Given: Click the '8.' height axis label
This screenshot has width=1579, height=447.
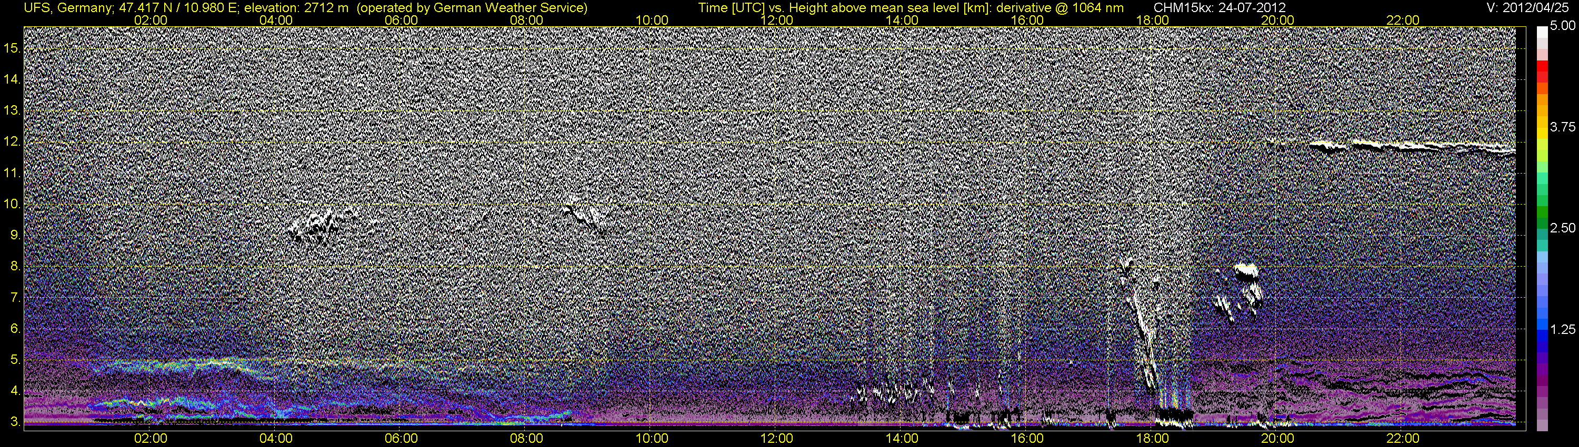Looking at the screenshot, I should [16, 267].
